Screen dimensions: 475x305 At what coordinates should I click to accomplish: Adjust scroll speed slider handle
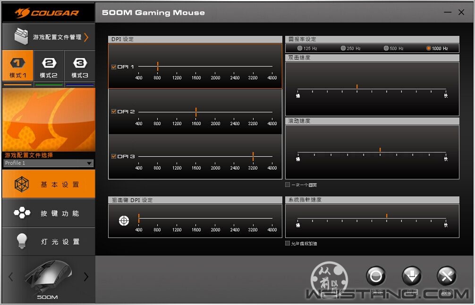(380, 150)
